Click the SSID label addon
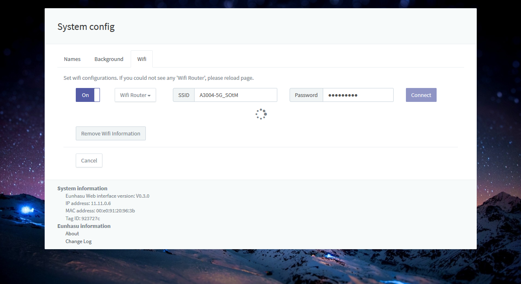Viewport: 521px width, 284px height. 183,95
